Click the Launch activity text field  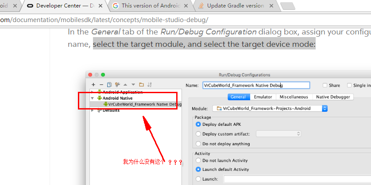298,179
